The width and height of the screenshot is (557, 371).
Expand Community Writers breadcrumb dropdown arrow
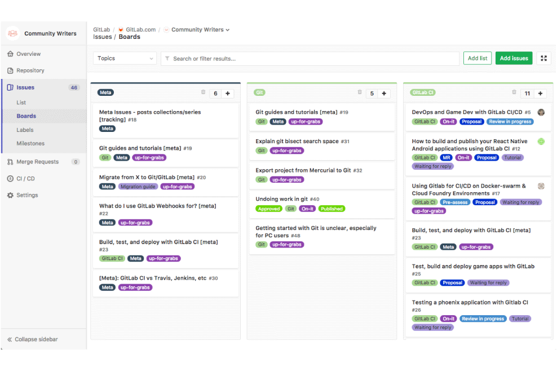228,30
